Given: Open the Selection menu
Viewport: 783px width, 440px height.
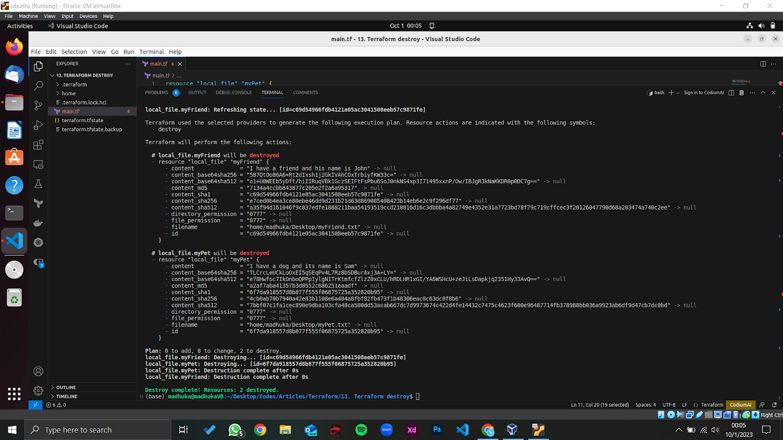Looking at the screenshot, I should [74, 51].
